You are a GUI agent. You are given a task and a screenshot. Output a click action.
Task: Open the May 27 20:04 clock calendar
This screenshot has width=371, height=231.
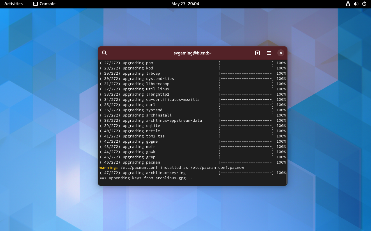pyautogui.click(x=185, y=4)
